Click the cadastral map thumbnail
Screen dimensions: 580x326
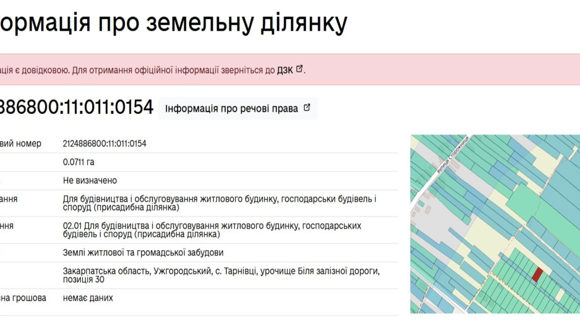point(495,224)
